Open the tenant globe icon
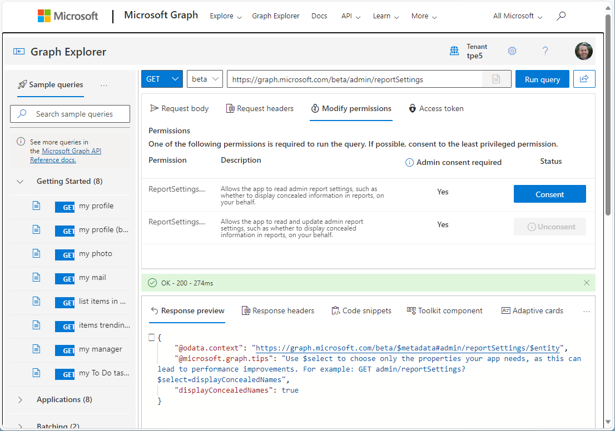 click(x=454, y=51)
